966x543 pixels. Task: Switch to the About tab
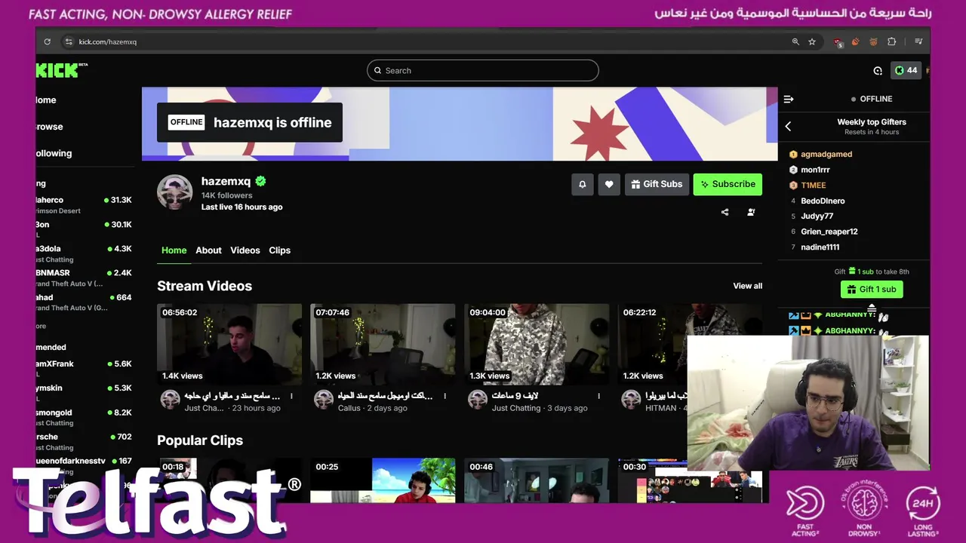point(208,250)
